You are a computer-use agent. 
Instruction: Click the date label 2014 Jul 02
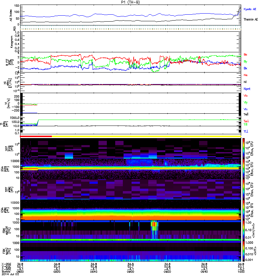pyautogui.click(x=10, y=274)
